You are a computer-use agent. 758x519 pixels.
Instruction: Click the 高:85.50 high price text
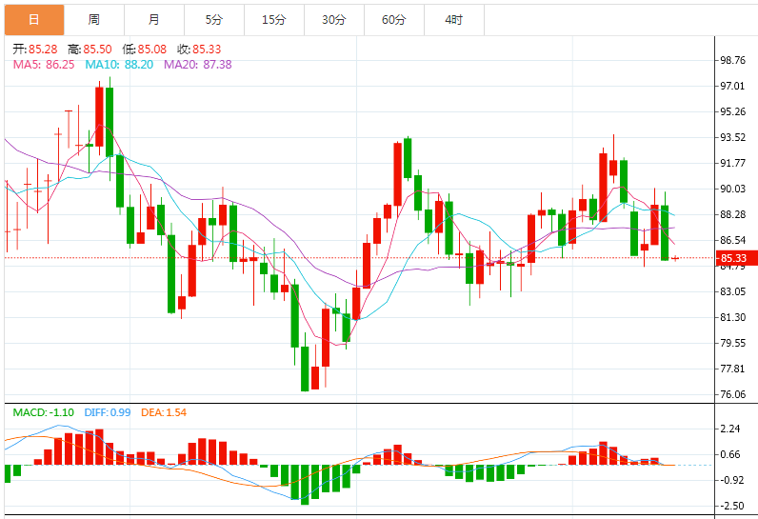(x=90, y=50)
